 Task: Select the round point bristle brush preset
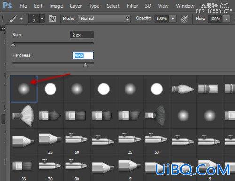pyautogui.click(x=183, y=89)
